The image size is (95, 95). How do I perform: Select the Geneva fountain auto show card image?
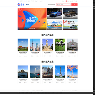coord(35,72)
